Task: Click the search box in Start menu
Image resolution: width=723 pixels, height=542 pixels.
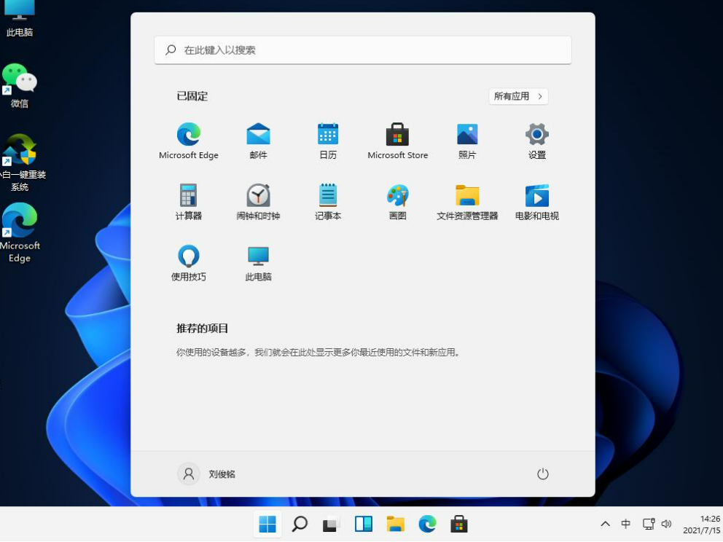Action: coord(363,50)
